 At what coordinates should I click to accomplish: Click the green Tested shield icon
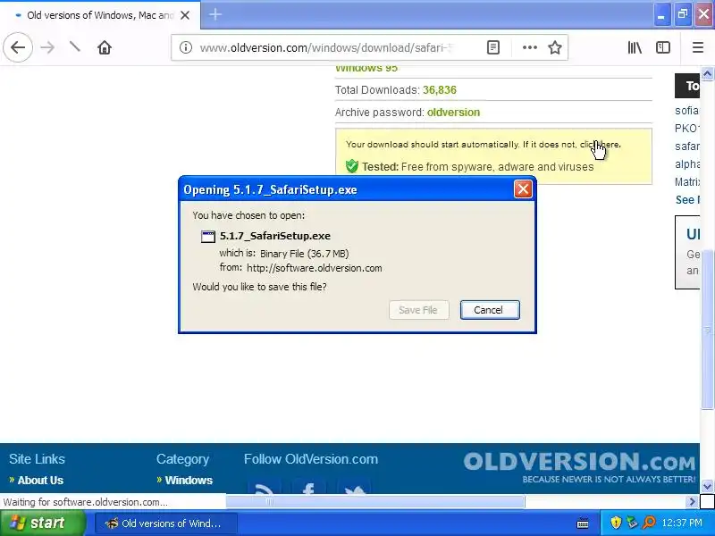point(352,166)
